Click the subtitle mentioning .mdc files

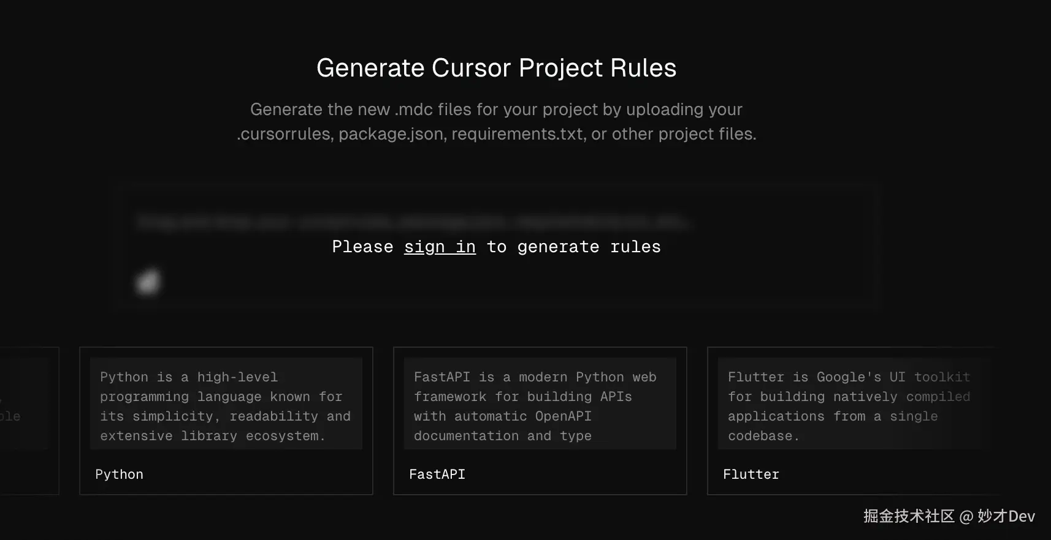pos(496,110)
